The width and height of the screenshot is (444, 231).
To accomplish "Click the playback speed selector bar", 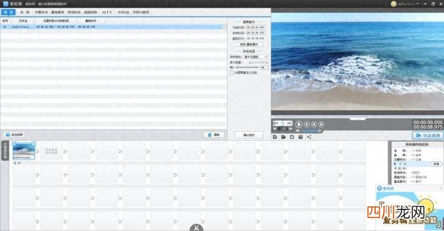I will (x=282, y=123).
